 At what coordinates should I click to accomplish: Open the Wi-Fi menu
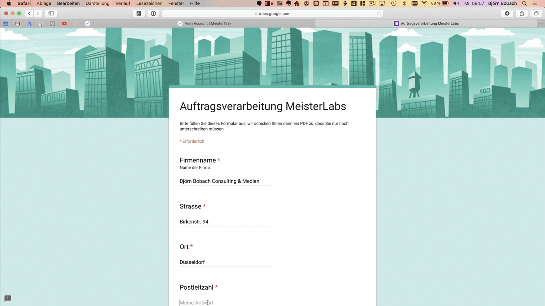[x=424, y=3]
